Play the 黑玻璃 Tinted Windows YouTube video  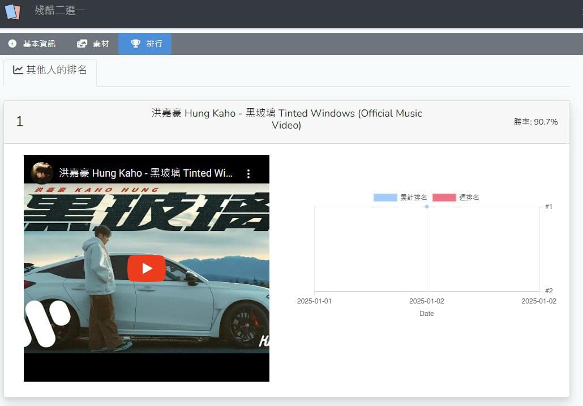(147, 268)
